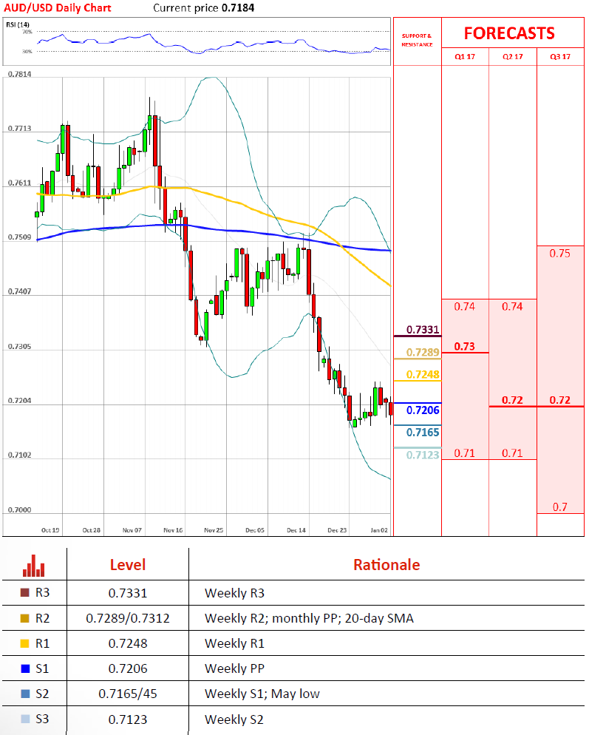Click the R3 row label
The image size is (589, 735).
(42, 592)
